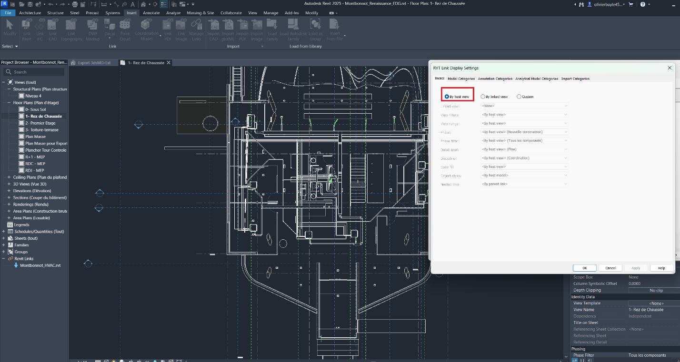The width and height of the screenshot is (680, 362).
Task: Open the Link Topography tool
Action: click(71, 31)
